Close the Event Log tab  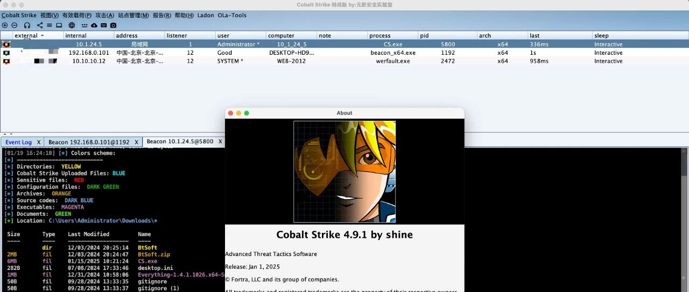pyautogui.click(x=39, y=142)
